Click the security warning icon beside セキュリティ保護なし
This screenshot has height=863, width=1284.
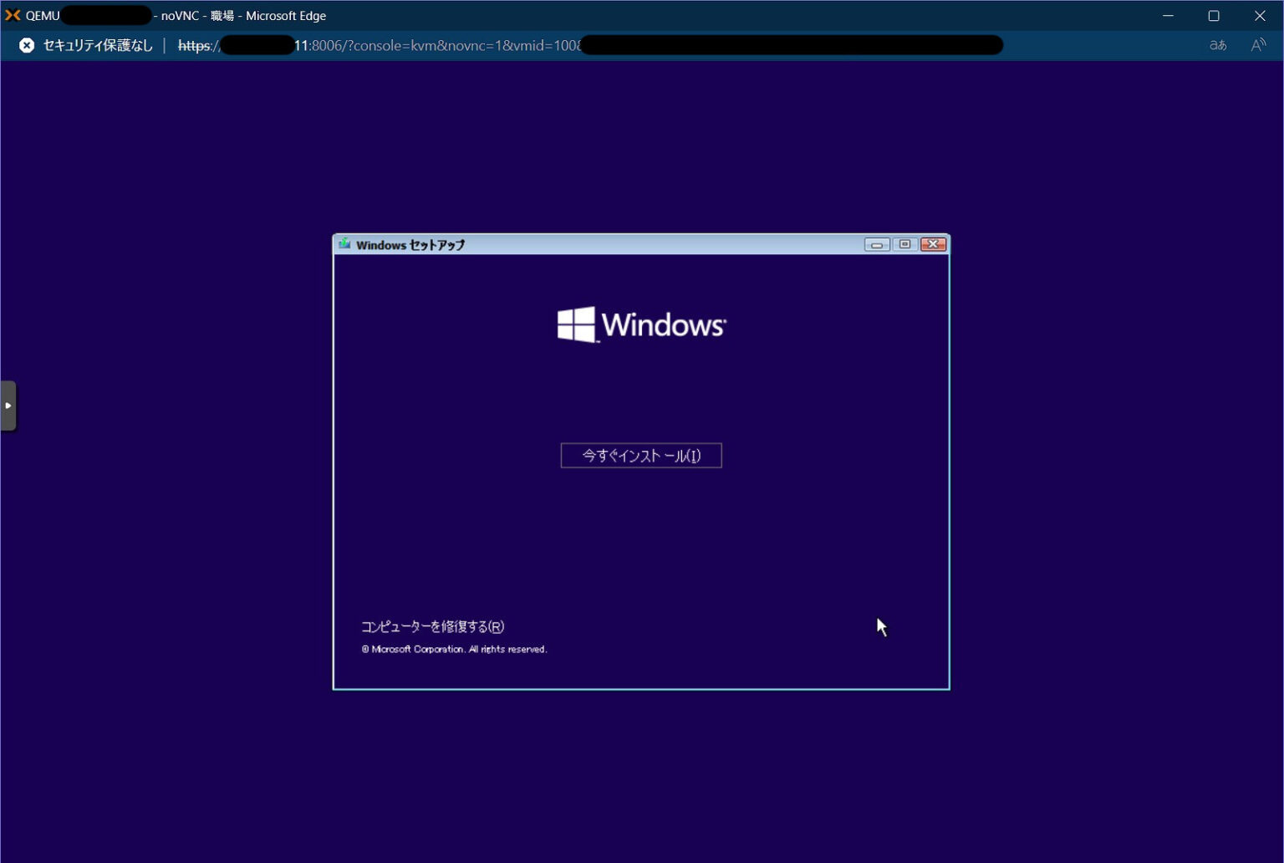(26, 45)
